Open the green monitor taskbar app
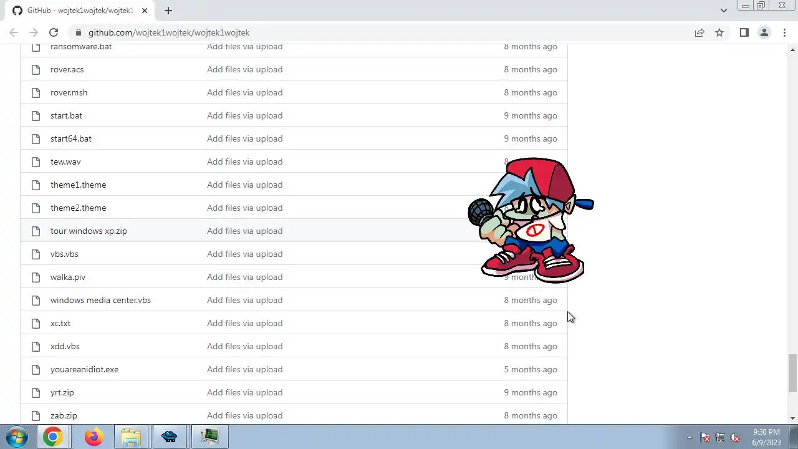The height and width of the screenshot is (449, 798). [x=209, y=437]
